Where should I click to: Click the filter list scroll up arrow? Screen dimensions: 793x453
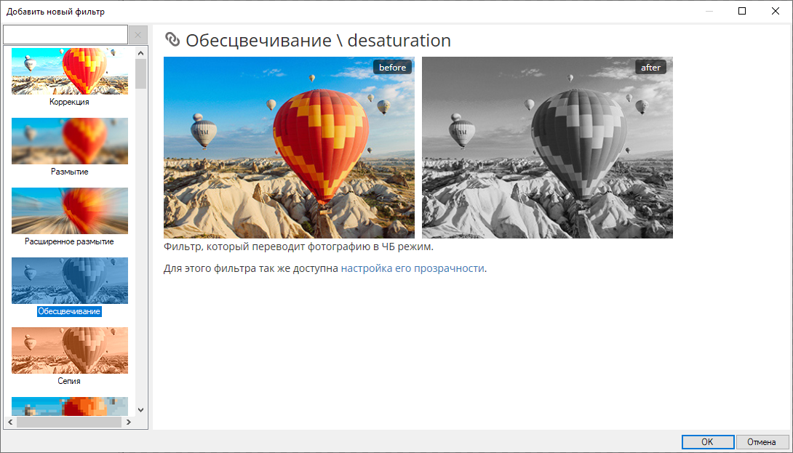point(140,52)
